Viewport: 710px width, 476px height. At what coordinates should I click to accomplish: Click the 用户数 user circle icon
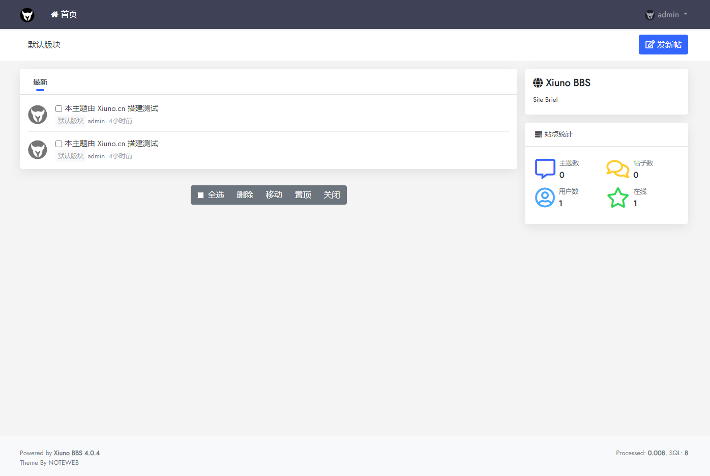(x=545, y=198)
